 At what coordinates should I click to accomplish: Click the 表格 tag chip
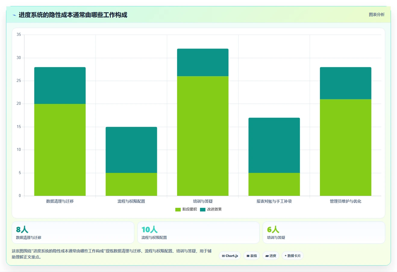252,256
